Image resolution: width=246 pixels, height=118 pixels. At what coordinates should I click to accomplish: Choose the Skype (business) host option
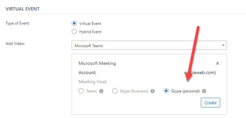[x=115, y=91]
